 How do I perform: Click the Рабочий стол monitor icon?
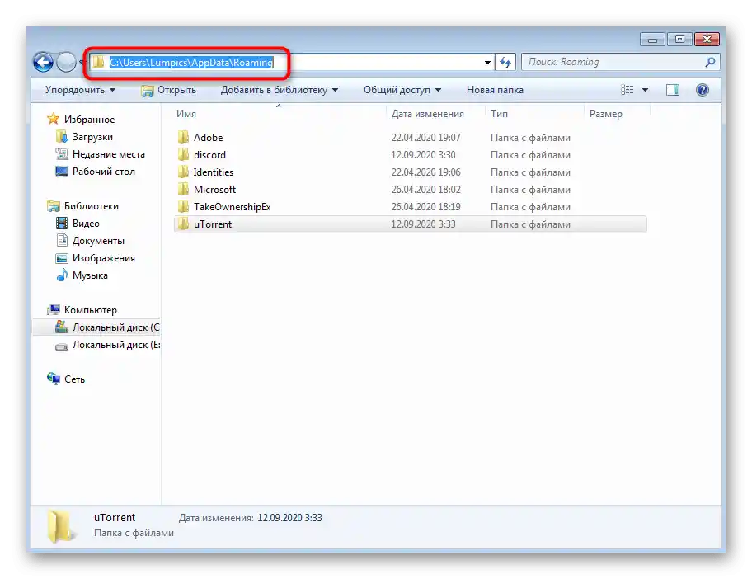pyautogui.click(x=61, y=172)
